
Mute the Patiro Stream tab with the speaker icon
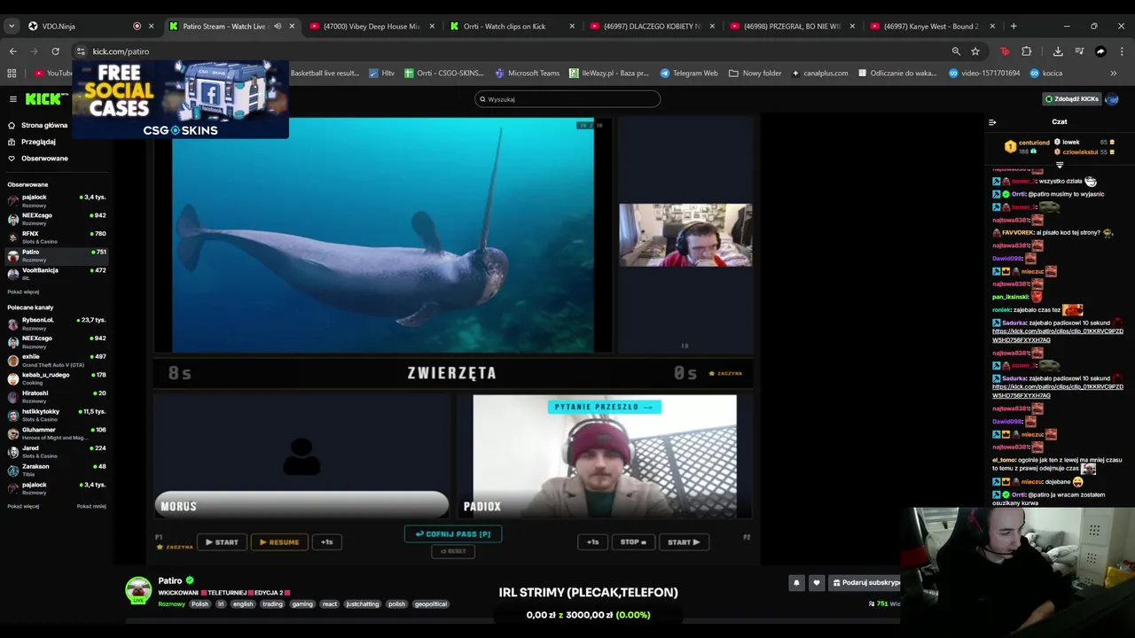tap(278, 26)
